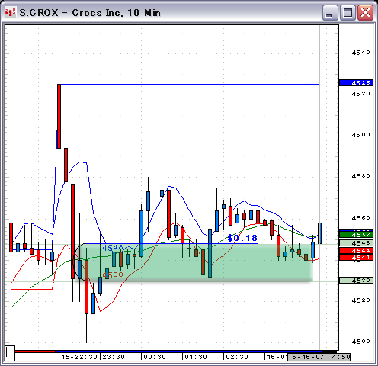The height and width of the screenshot is (366, 378).
Task: Click the green 4552 price label
Action: pyautogui.click(x=356, y=235)
